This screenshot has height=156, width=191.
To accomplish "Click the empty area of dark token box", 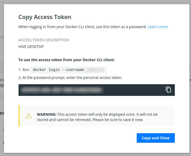I will pos(132,90).
